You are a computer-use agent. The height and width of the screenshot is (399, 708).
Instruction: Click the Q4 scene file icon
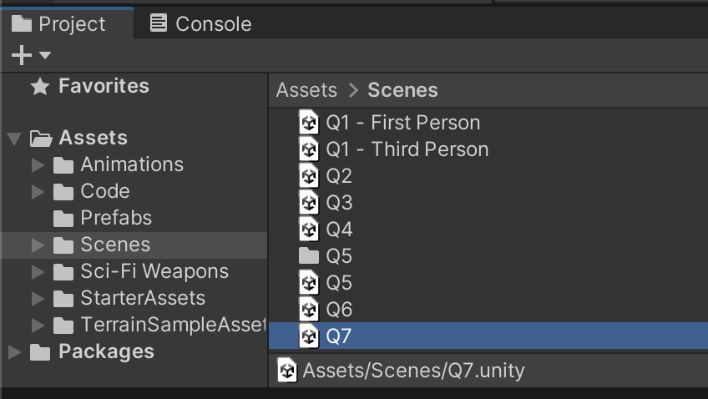(x=309, y=230)
